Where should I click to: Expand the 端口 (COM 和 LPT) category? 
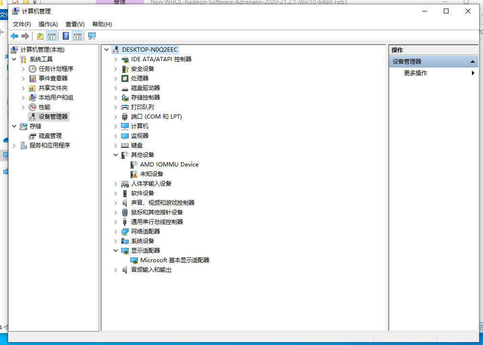click(115, 117)
